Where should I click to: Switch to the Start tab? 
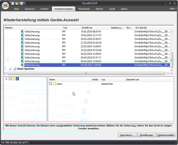[x=16, y=9]
